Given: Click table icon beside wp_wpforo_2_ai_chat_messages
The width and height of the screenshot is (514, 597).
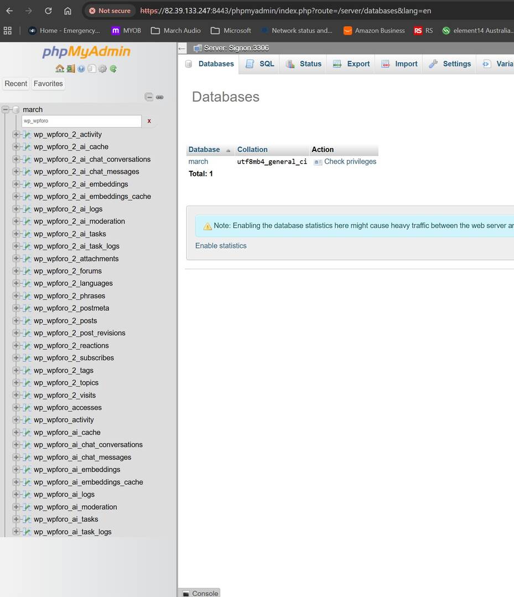Looking at the screenshot, I should click(27, 172).
